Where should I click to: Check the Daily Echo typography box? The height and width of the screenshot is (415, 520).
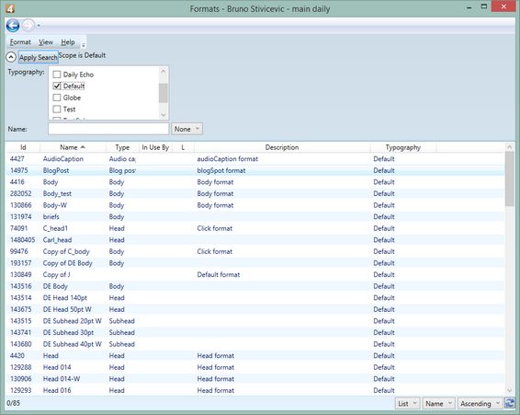click(x=57, y=75)
